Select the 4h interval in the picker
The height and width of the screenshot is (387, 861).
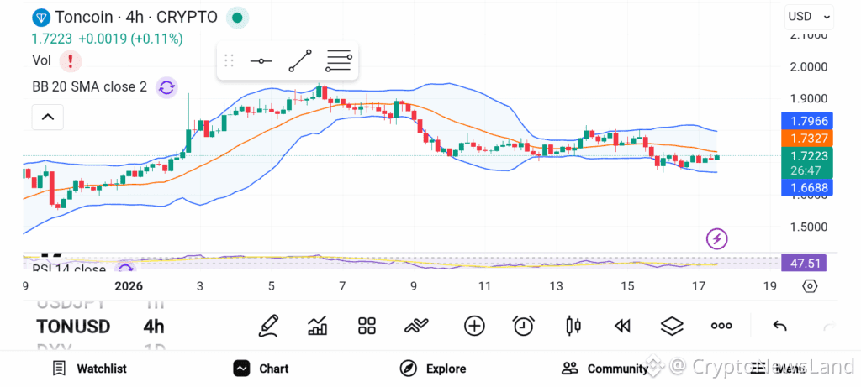point(154,327)
